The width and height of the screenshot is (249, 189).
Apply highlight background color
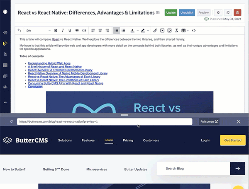(143, 31)
